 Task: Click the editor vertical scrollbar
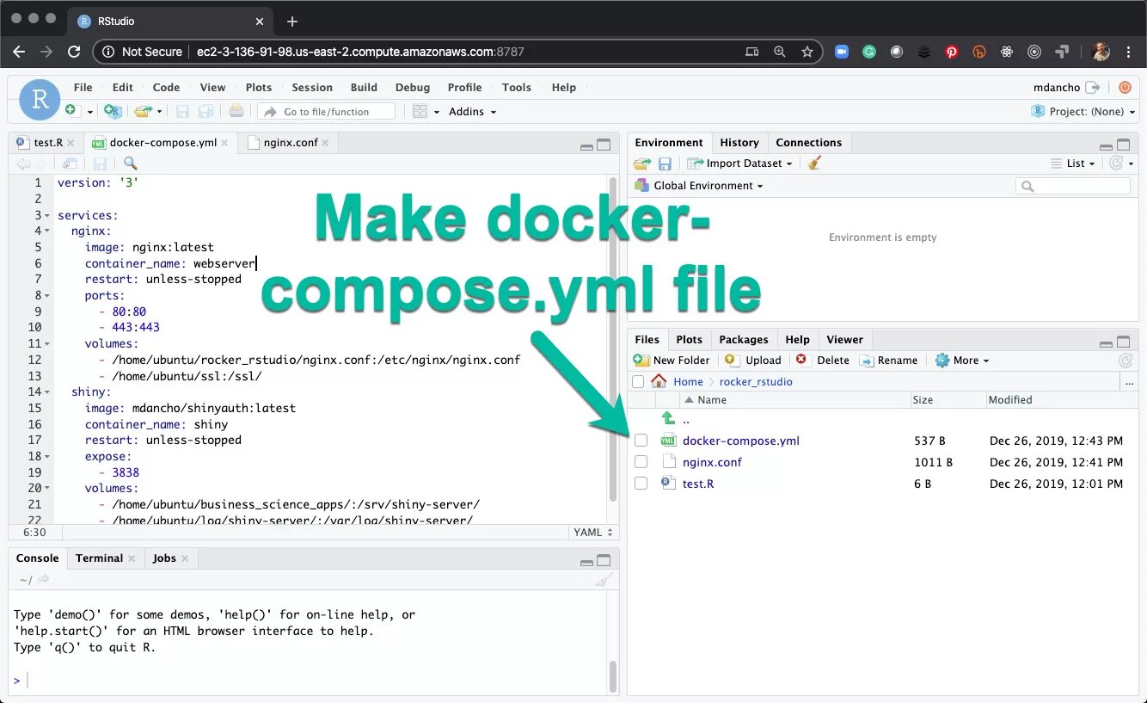pos(613,340)
